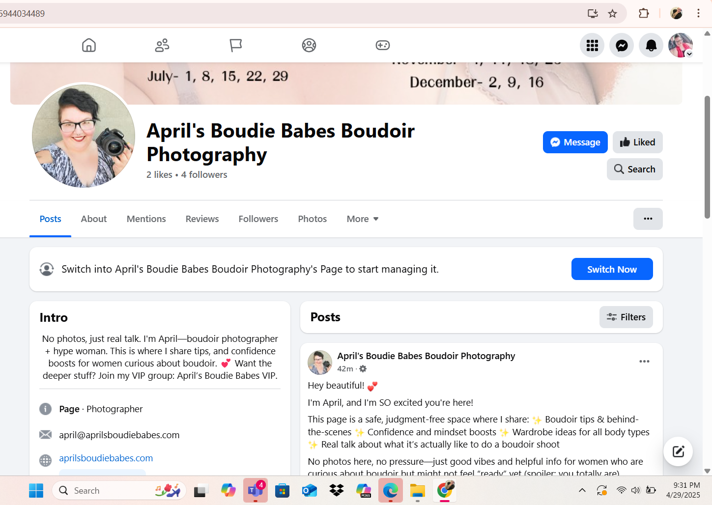712x505 pixels.
Task: Open the post's three-dot options menu
Action: click(x=644, y=362)
